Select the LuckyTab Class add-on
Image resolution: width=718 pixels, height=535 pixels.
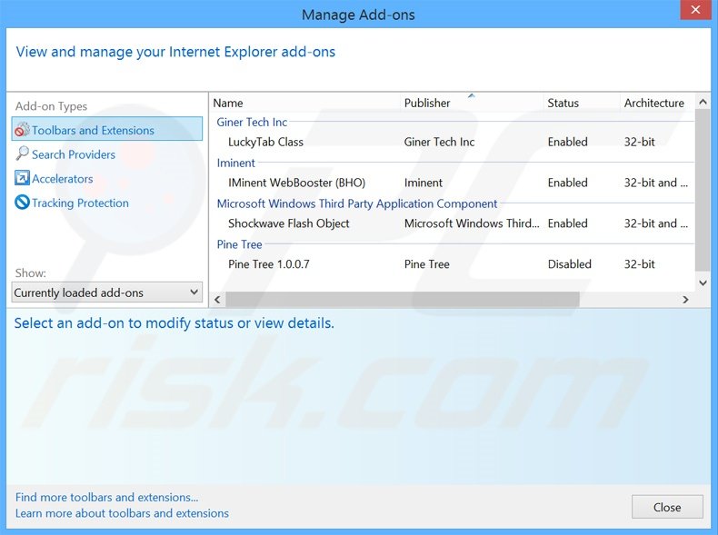[x=453, y=142]
